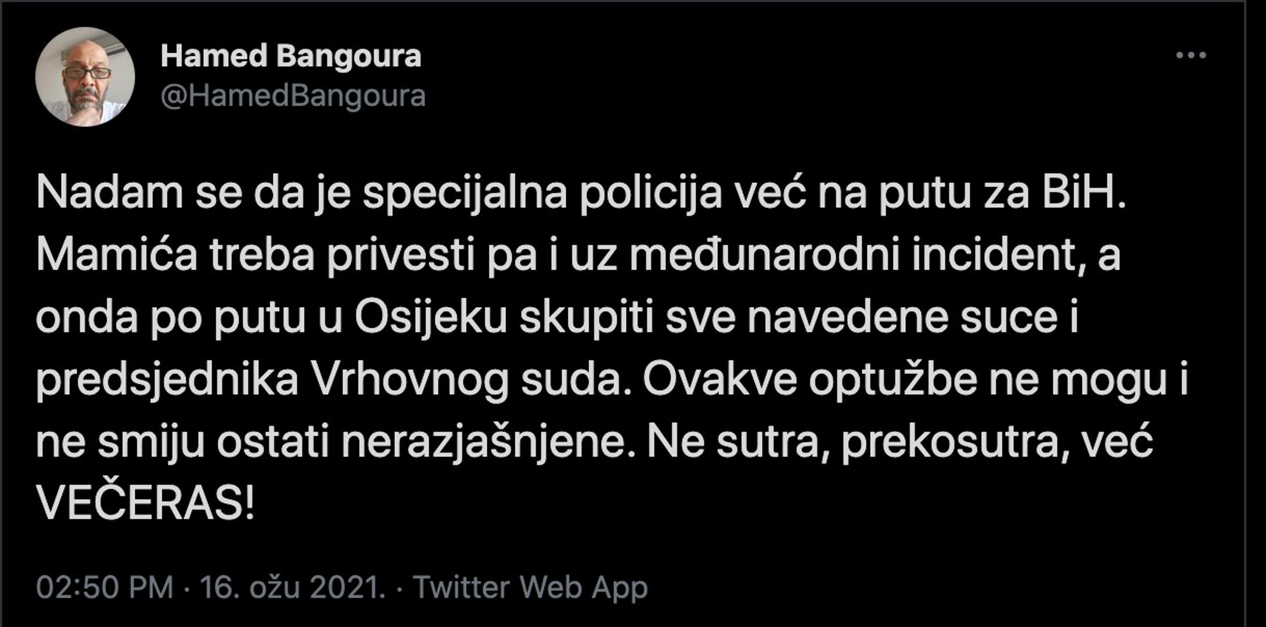Click the word Nadam starting the tweet
The image size is (1266, 627).
pyautogui.click(x=109, y=193)
